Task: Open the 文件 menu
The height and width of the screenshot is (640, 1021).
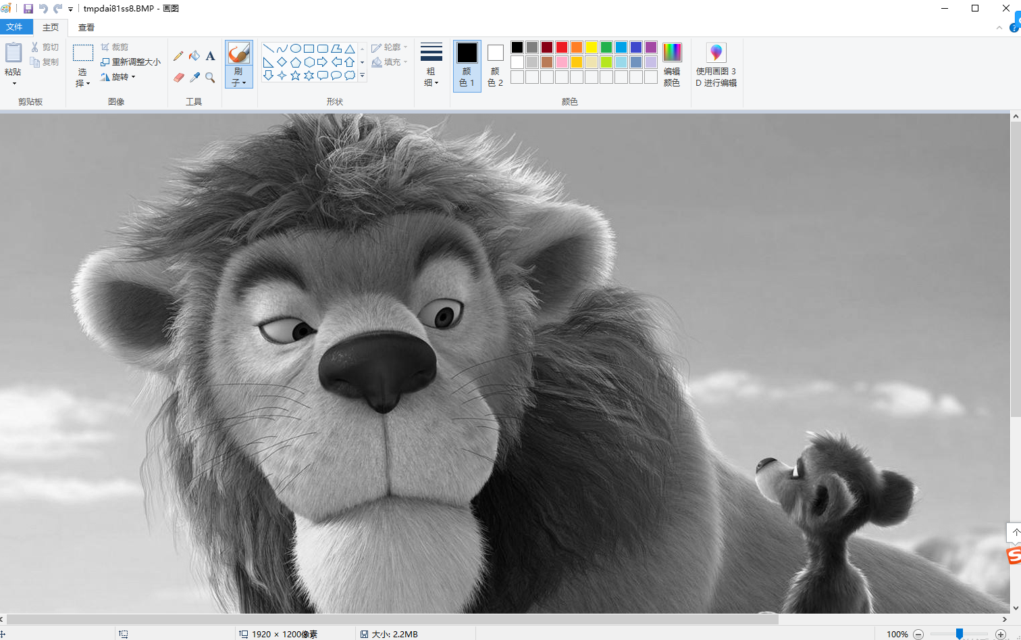Action: 15,27
